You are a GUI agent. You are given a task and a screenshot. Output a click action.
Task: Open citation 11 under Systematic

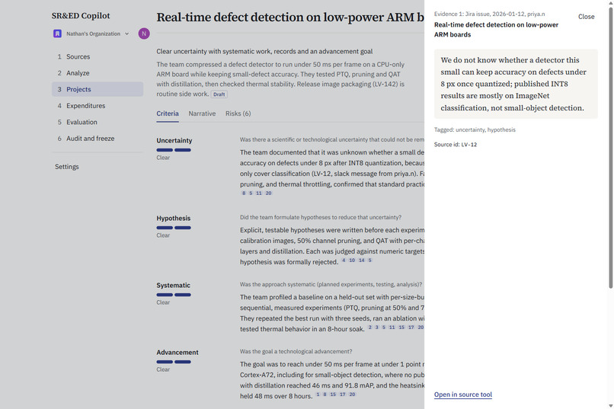point(392,328)
